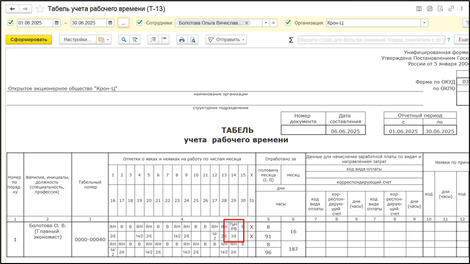Disable the Организация filter checkbox
The width and height of the screenshot is (470, 264).
pos(288,23)
